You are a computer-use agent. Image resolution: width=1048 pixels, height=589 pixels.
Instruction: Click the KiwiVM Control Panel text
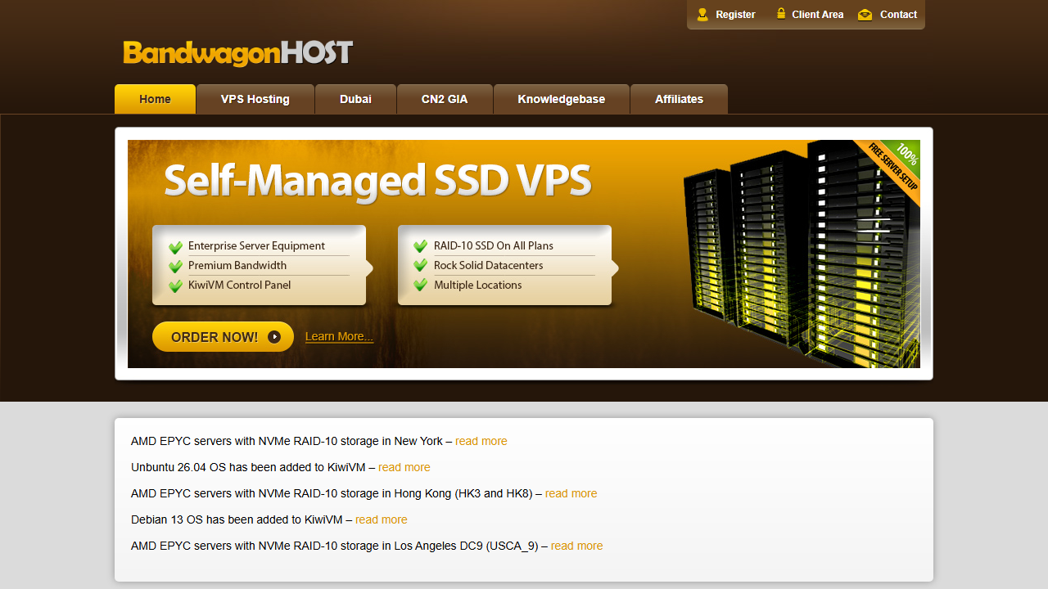click(x=239, y=285)
